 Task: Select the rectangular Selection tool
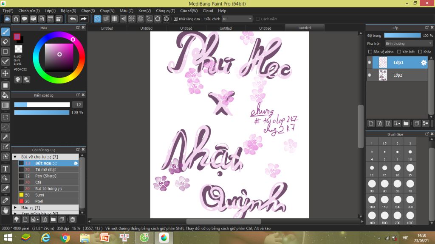pos(6,117)
